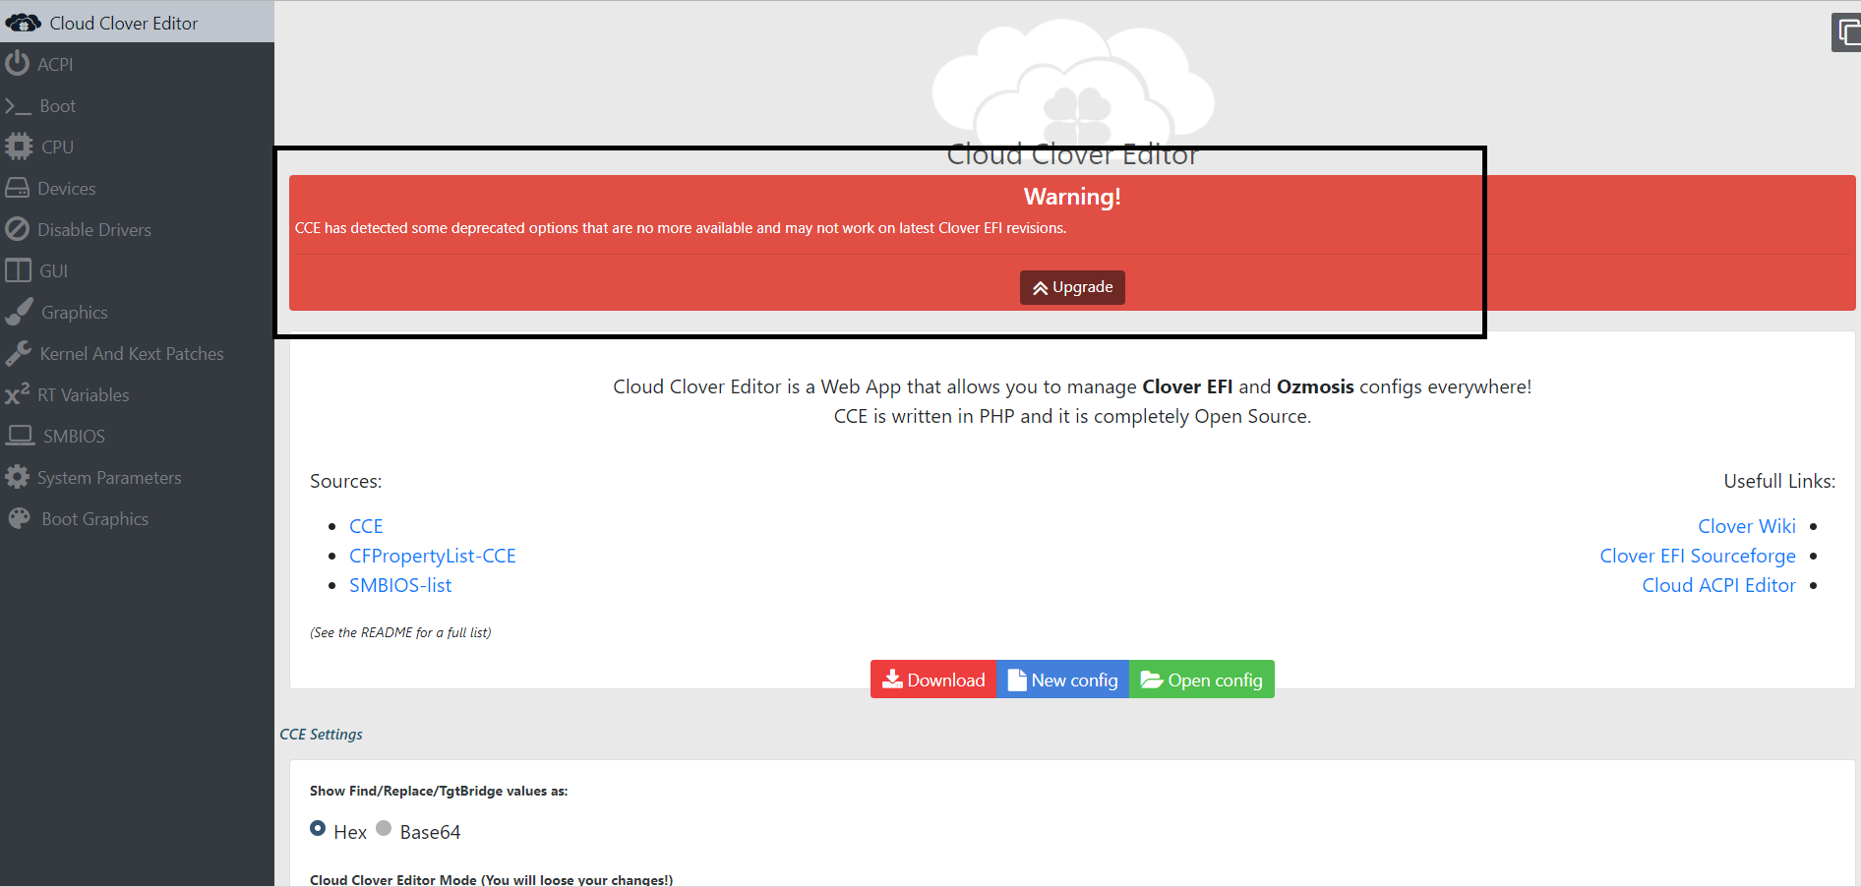Viewport: 1861px width, 887px height.
Task: Select Devices in the sidebar
Action: click(x=137, y=188)
